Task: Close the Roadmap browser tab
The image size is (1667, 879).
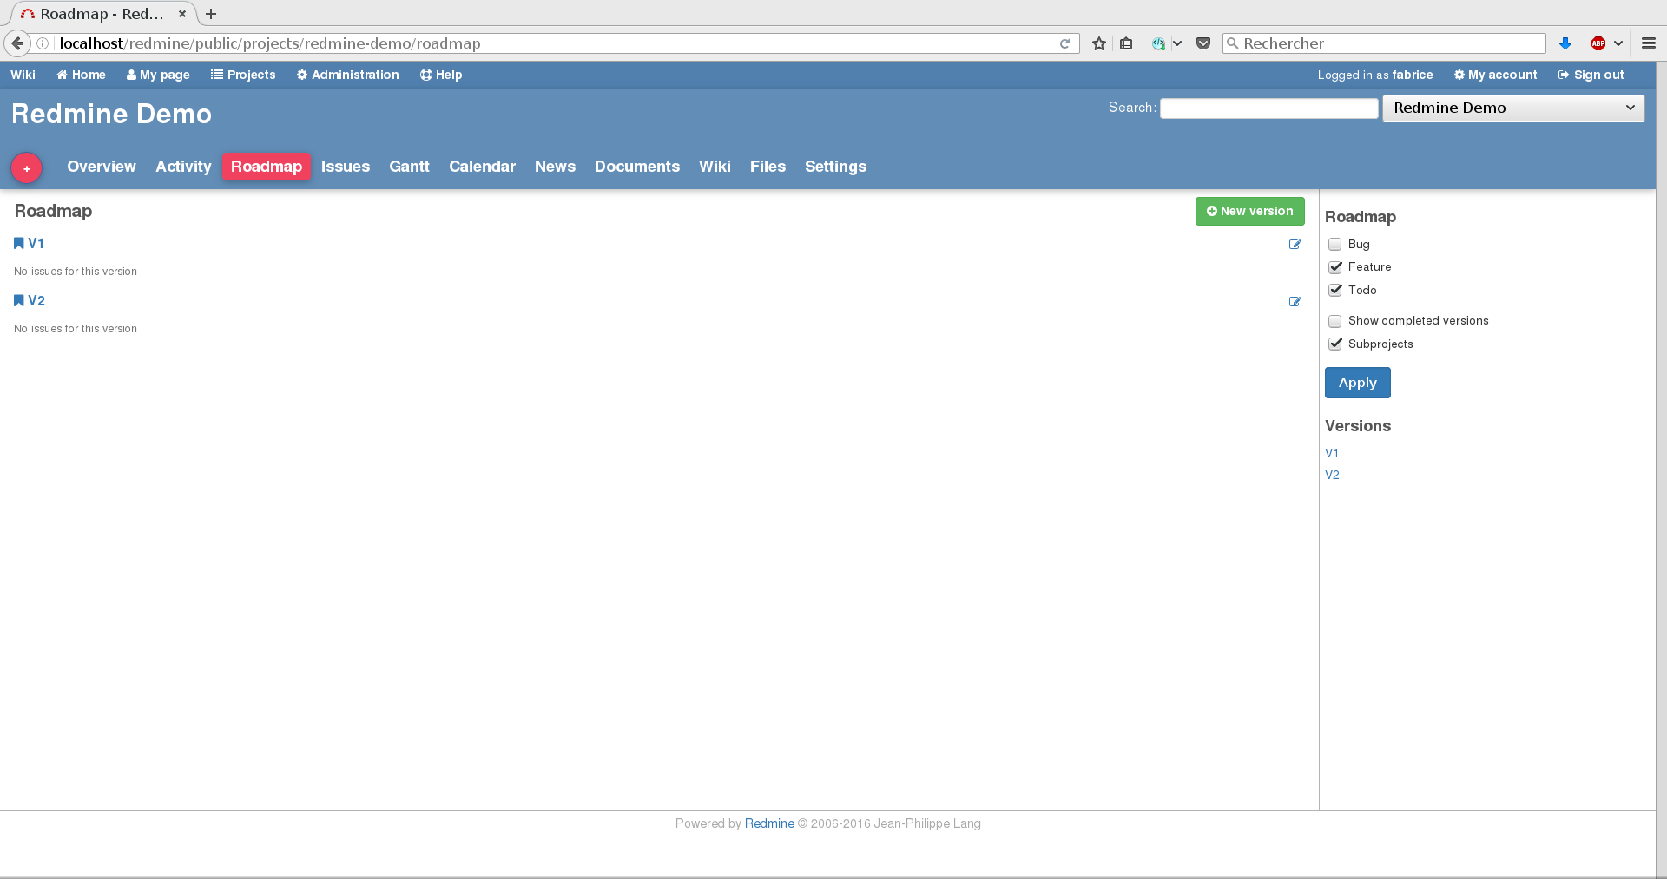Action: [x=182, y=14]
